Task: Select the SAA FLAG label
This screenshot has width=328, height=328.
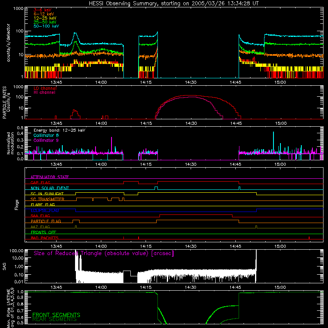Action: 40,216
